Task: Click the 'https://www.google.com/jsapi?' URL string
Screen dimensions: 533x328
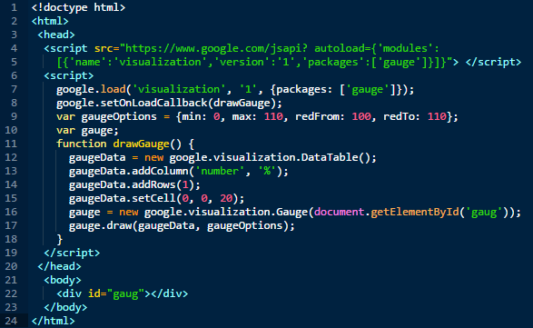Action: pos(216,48)
